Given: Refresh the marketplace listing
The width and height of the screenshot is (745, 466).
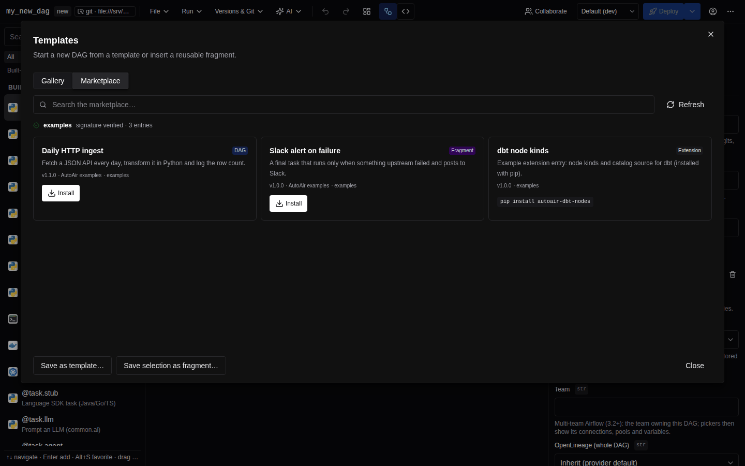Looking at the screenshot, I should click(x=686, y=105).
